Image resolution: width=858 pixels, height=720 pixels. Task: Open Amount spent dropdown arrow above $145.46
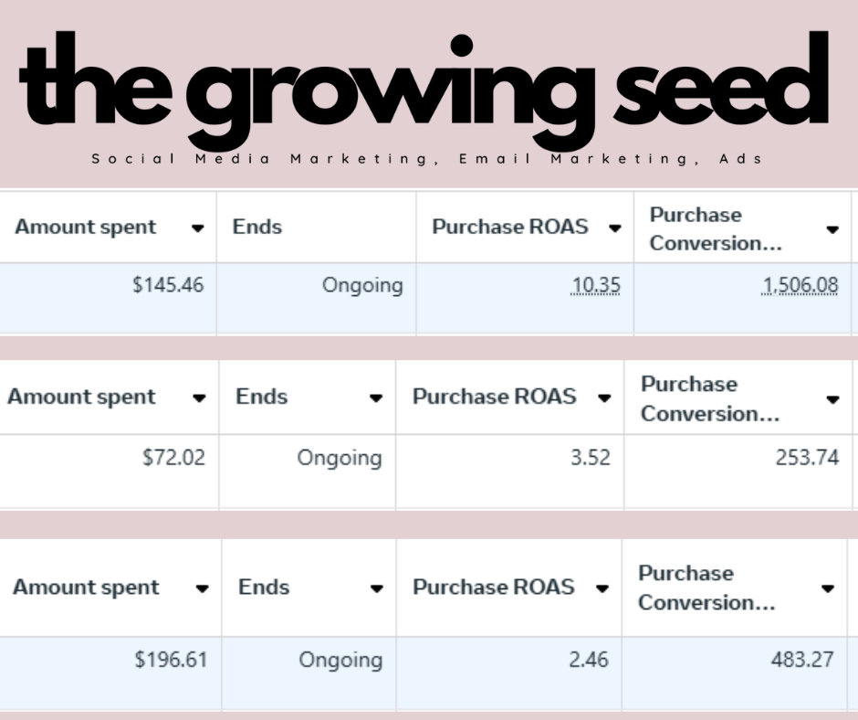(x=198, y=228)
